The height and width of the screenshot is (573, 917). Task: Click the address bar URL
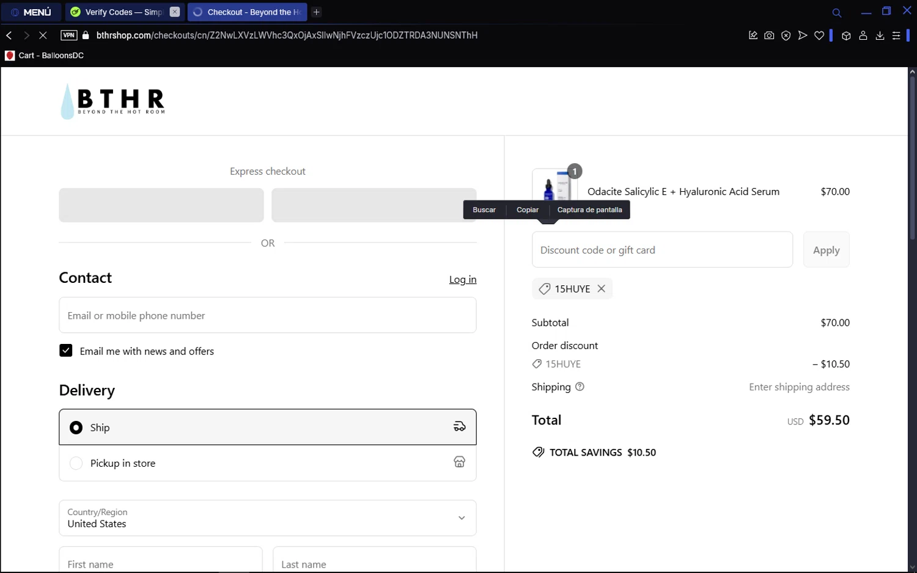click(x=287, y=35)
